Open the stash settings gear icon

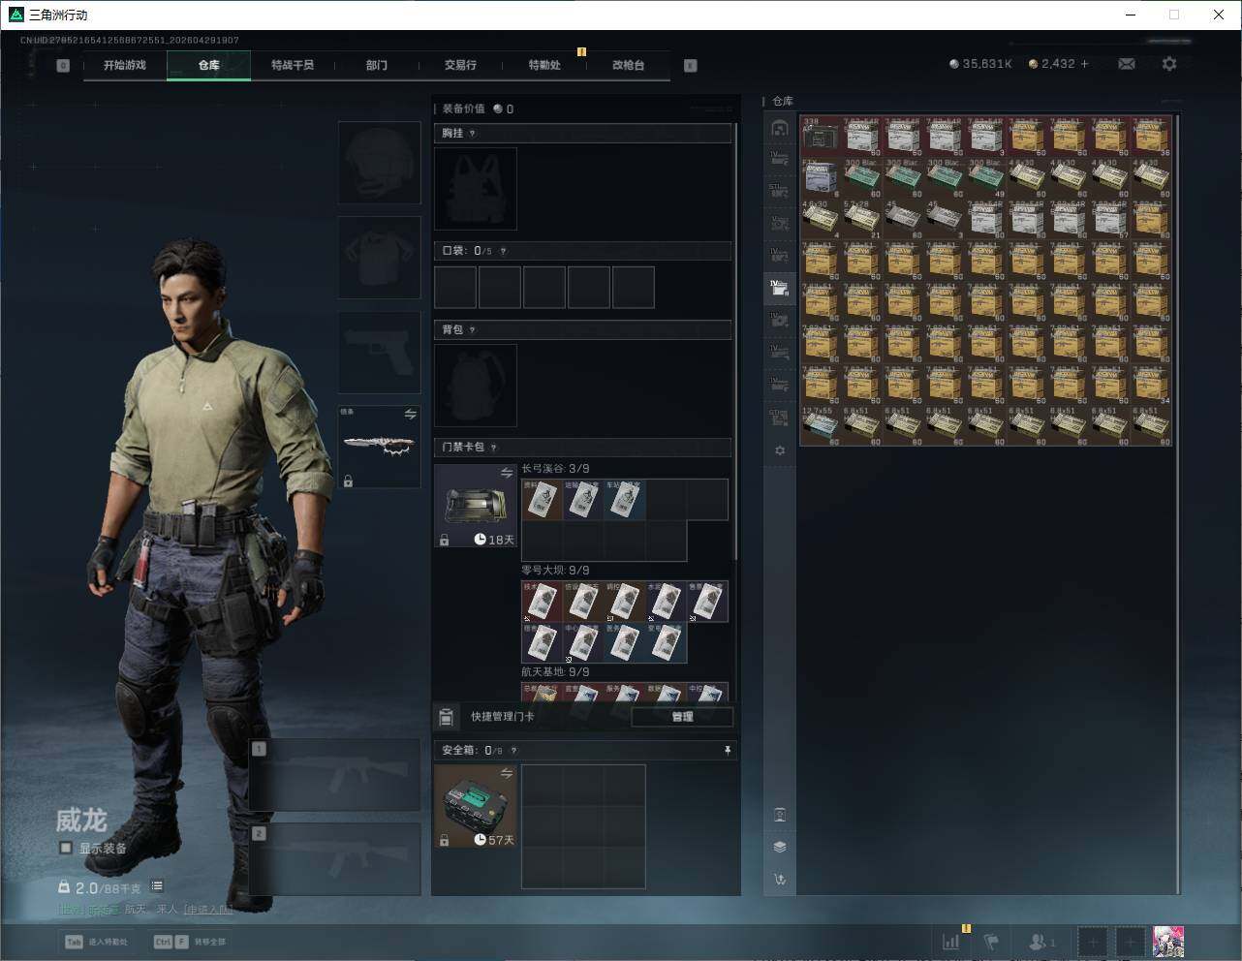pos(780,450)
